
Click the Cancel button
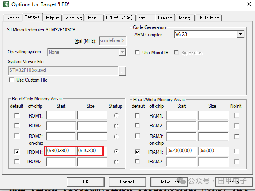coord(127,182)
